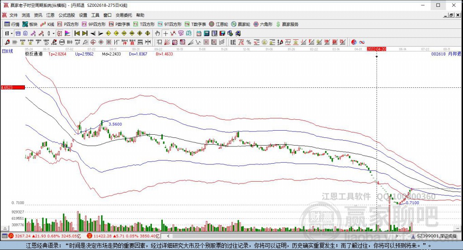463x250 pixels.
Task: Open the 帮助 menu
Action: [x=140, y=15]
